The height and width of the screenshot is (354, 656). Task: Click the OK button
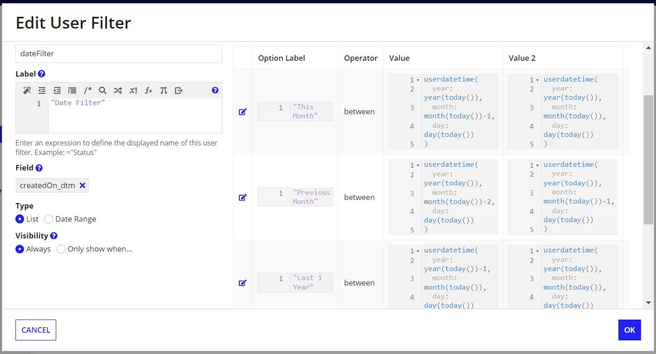pyautogui.click(x=630, y=330)
